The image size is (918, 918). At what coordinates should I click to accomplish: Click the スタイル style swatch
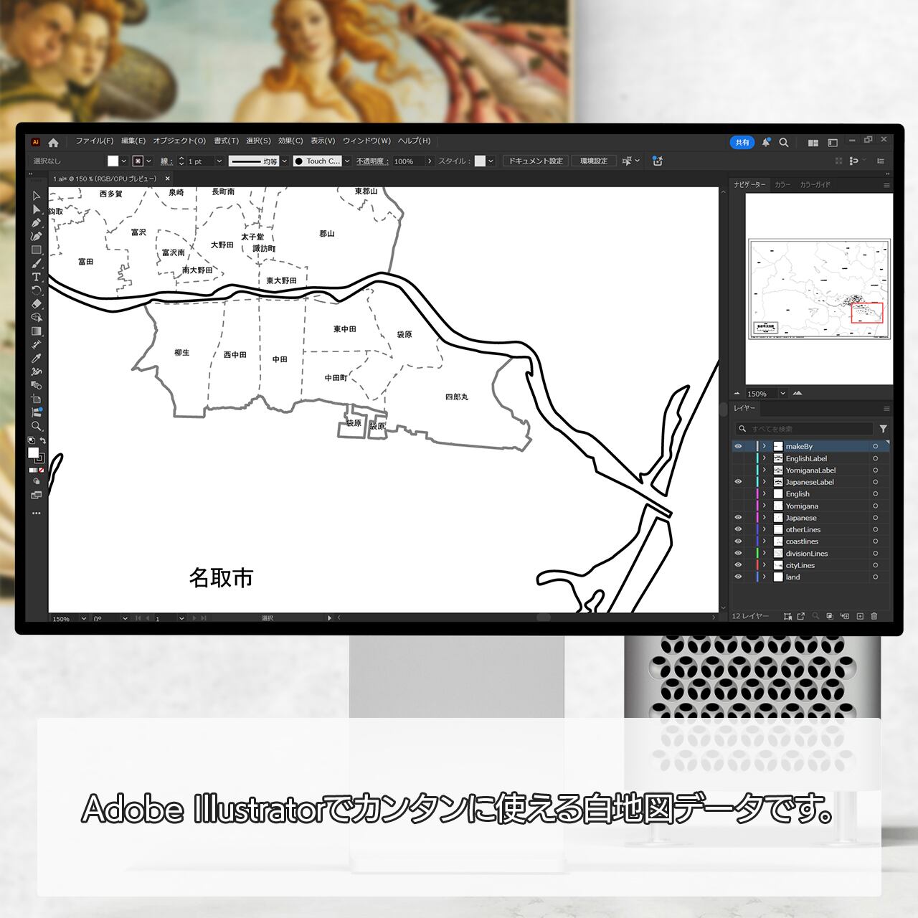pyautogui.click(x=480, y=161)
